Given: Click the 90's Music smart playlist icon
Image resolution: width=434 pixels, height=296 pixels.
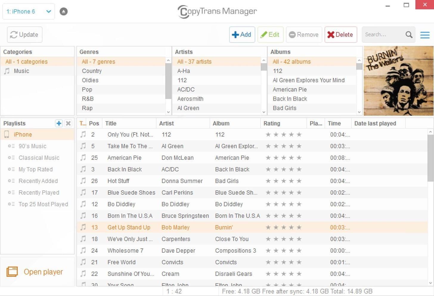Looking at the screenshot, I should point(11,146).
